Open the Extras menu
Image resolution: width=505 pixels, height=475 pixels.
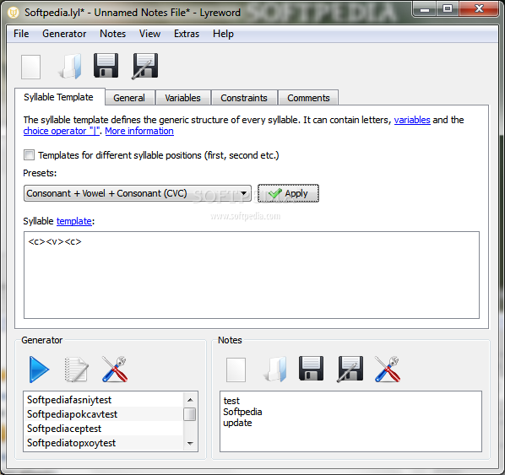(187, 34)
